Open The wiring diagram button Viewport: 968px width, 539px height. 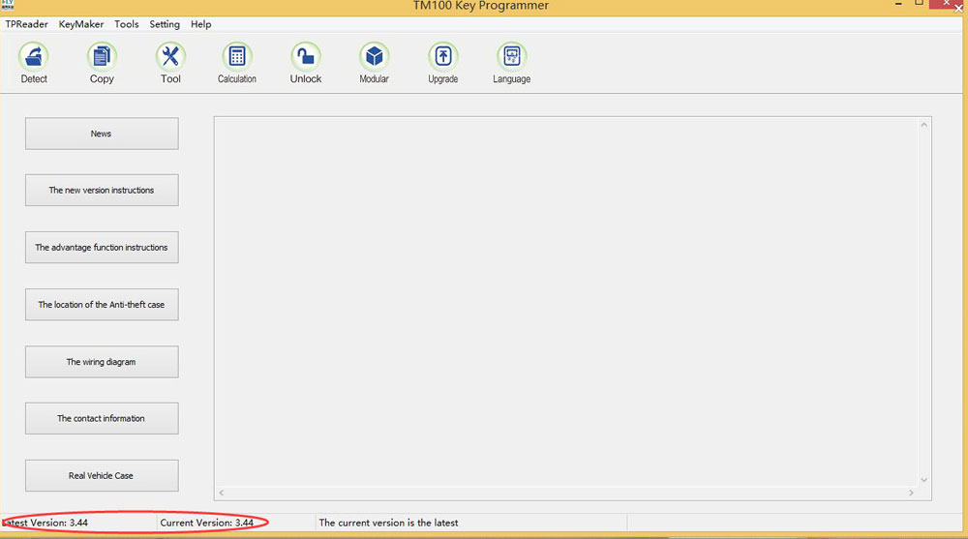[102, 362]
